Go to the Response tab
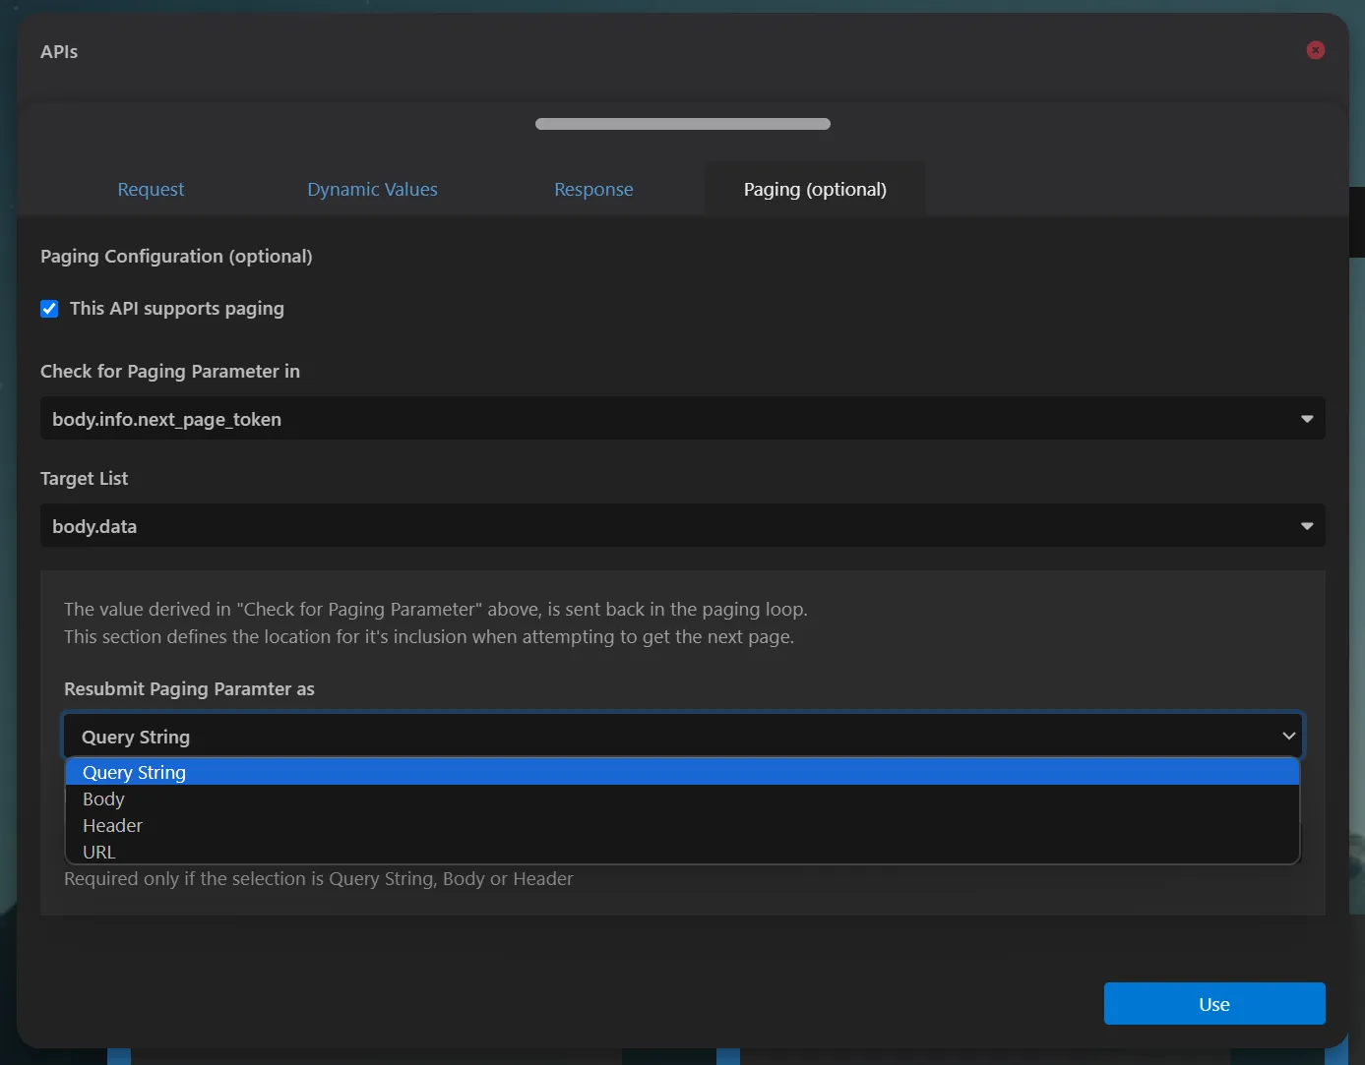The image size is (1365, 1065). (x=593, y=189)
